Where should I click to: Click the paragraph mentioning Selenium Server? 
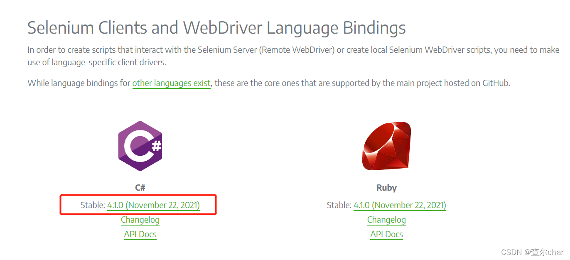(291, 55)
